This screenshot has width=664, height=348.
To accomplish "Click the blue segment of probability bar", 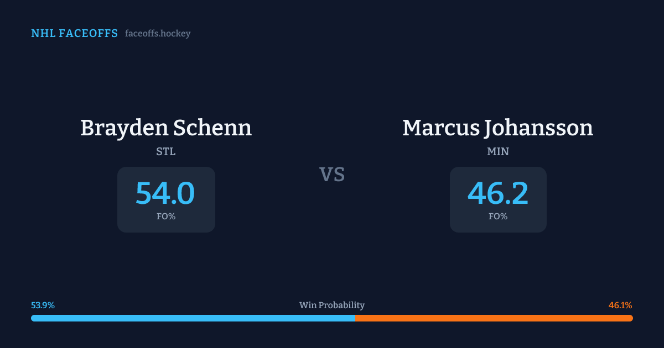I will click(193, 318).
